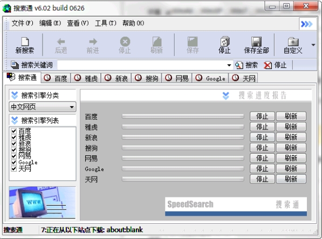Collapse the 搜索引擎列表 section
This screenshot has width=322, height=239.
coord(15,120)
